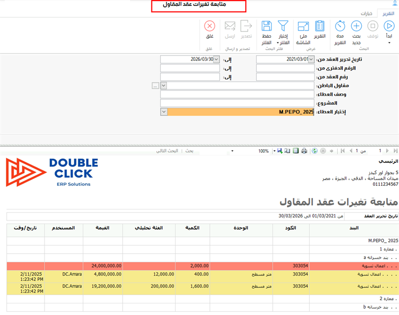Select the التقرير ribbon tab

tap(387, 13)
